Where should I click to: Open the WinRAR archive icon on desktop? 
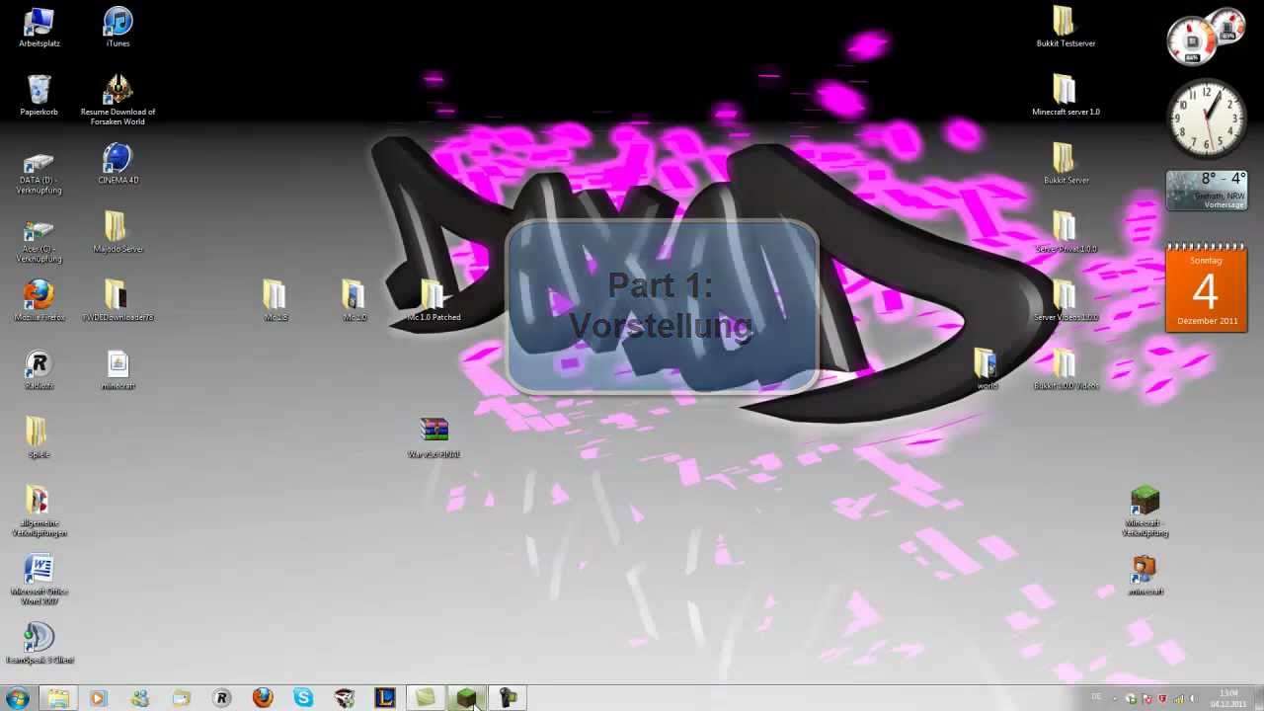pyautogui.click(x=434, y=437)
